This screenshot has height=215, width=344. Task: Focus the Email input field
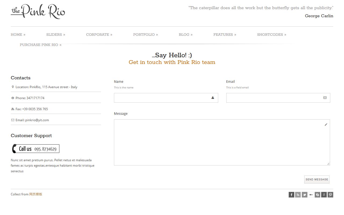(x=278, y=98)
